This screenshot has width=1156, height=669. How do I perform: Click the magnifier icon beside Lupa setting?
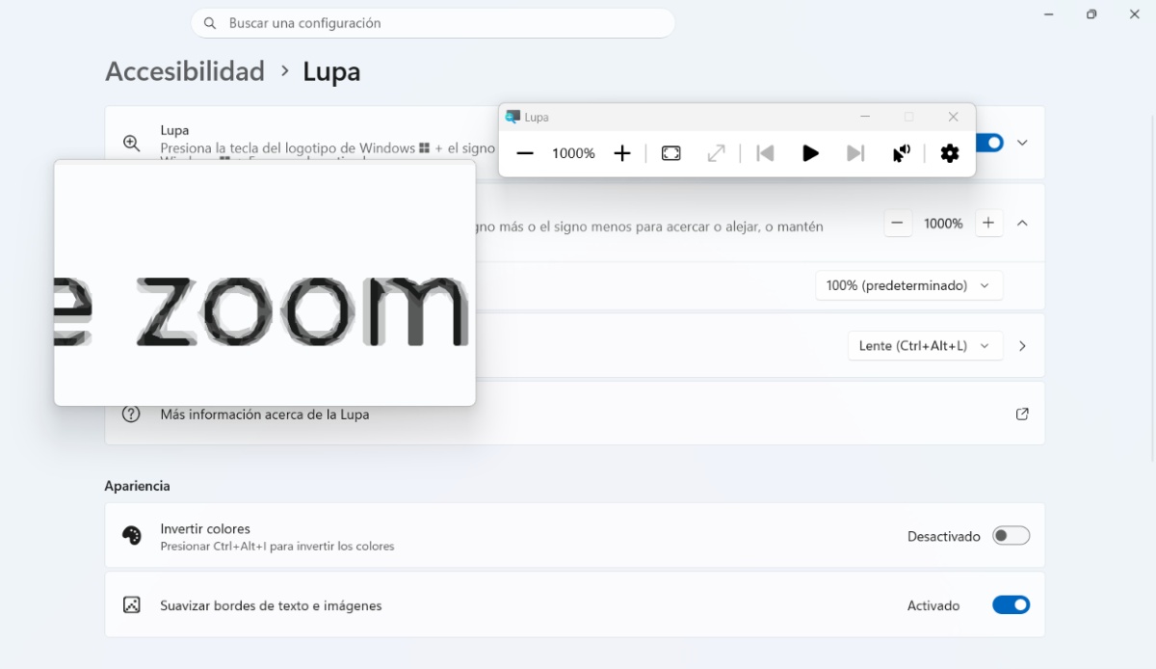coord(132,143)
